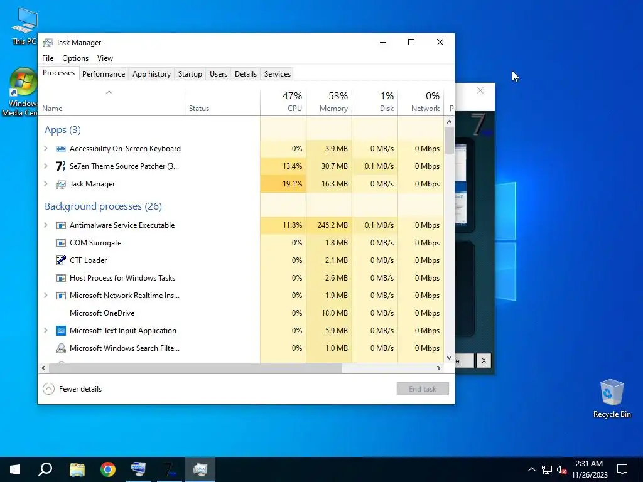Expand the Task Manager process group
The height and width of the screenshot is (482, 643).
(x=46, y=184)
